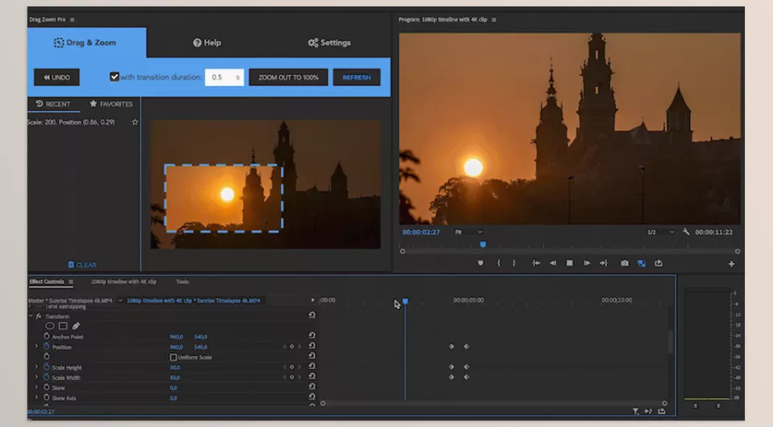
Task: Open the Help tab
Action: click(207, 43)
